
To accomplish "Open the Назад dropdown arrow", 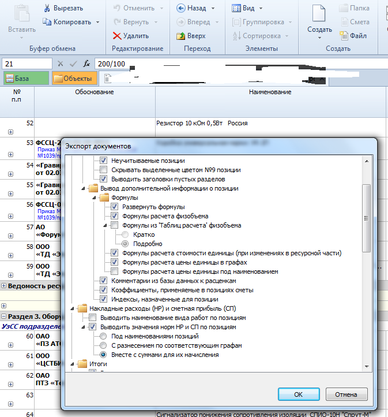I will point(213,8).
